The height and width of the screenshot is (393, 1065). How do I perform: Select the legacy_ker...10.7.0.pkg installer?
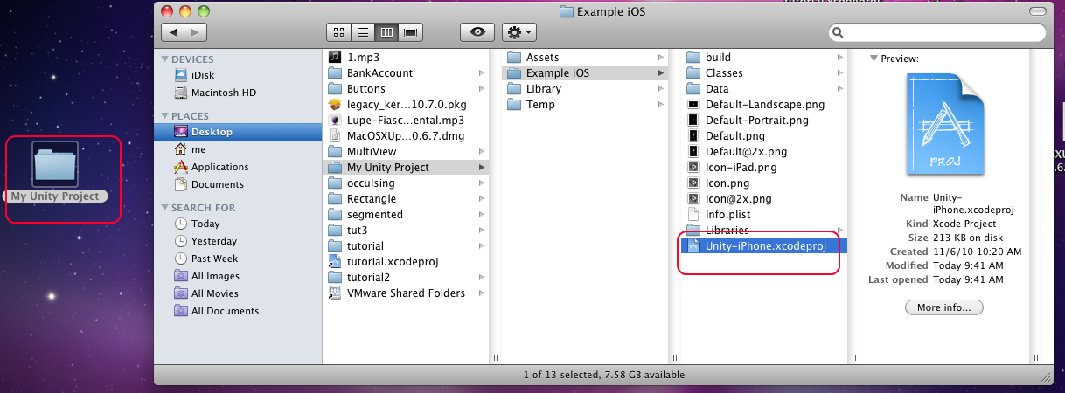coord(407,104)
